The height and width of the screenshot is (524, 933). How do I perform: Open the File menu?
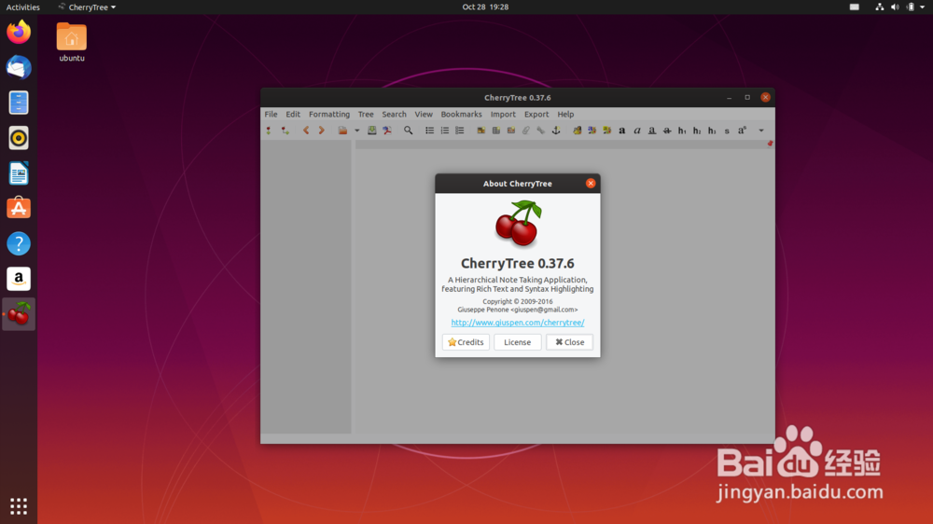[271, 114]
